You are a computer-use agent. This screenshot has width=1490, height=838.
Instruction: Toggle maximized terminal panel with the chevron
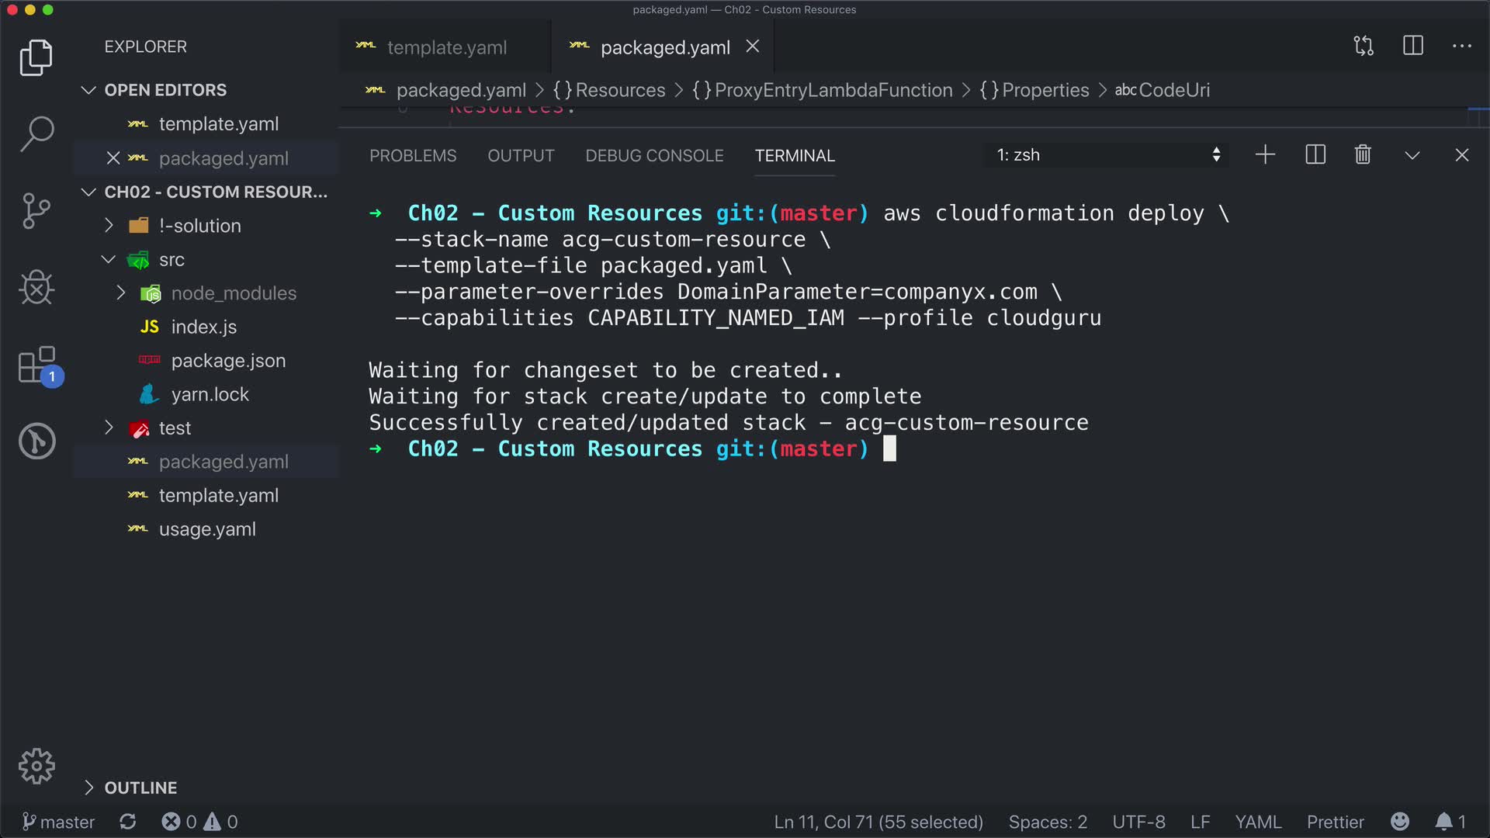(x=1412, y=155)
